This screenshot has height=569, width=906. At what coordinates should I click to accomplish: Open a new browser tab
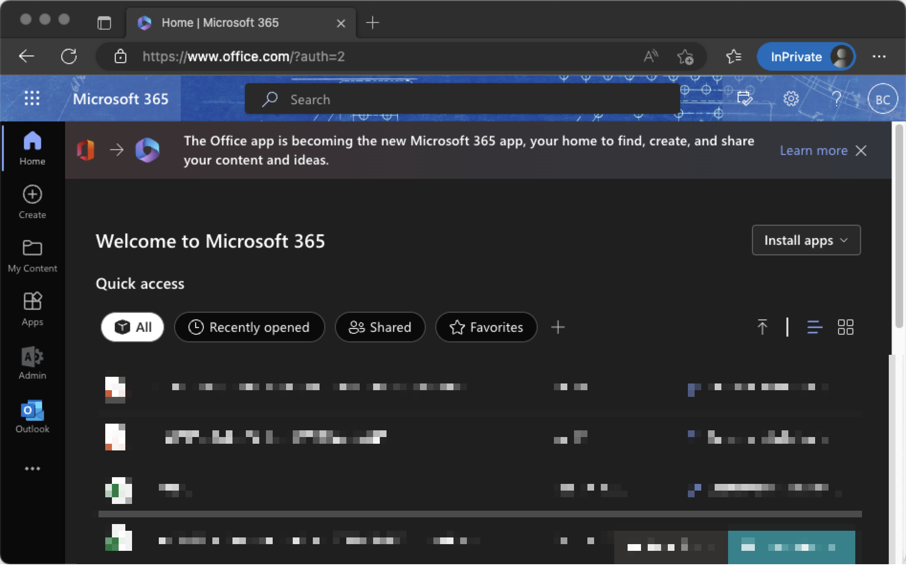tap(373, 22)
